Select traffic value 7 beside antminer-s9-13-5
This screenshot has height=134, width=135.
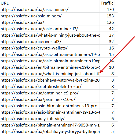(107, 112)
